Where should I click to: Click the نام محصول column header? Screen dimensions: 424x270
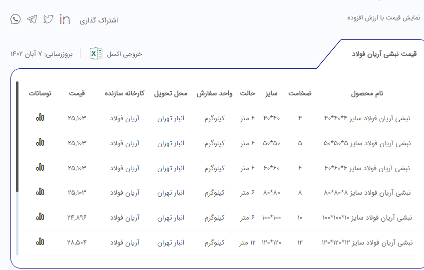point(367,93)
